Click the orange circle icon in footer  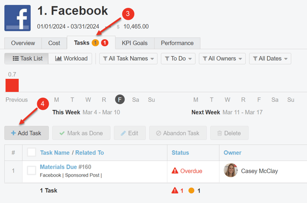[191, 191]
